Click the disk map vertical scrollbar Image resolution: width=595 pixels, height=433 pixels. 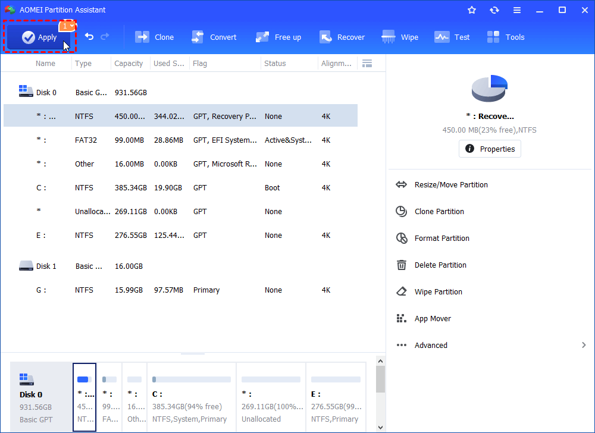click(x=380, y=379)
